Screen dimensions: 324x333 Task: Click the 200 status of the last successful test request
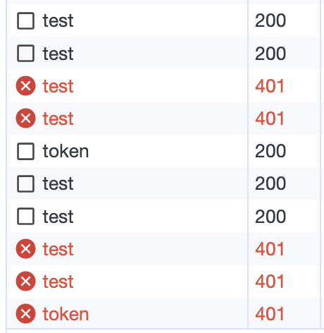[x=270, y=217]
